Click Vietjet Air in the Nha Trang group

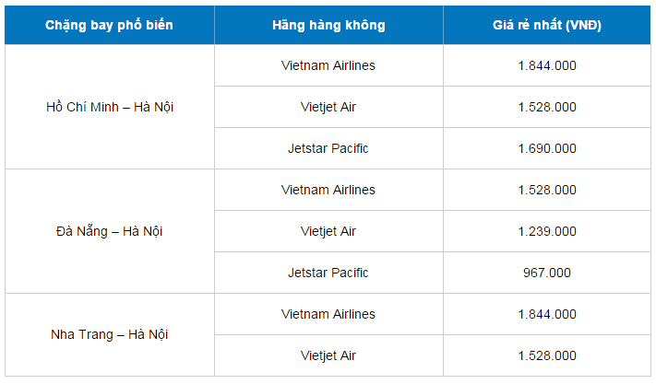tap(328, 355)
